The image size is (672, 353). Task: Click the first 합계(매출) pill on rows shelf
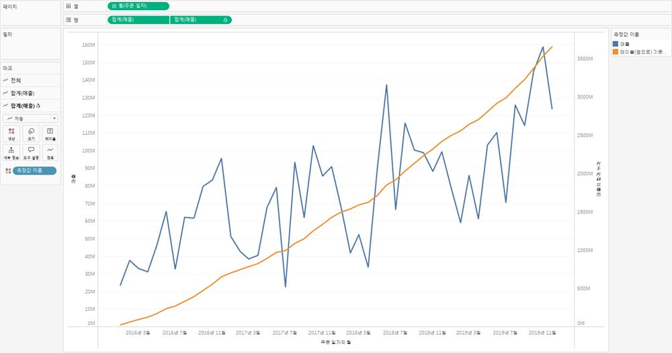[138, 19]
